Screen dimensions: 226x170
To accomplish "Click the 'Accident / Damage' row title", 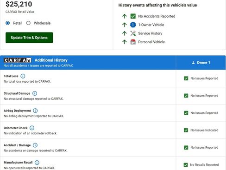I will pos(17,145).
